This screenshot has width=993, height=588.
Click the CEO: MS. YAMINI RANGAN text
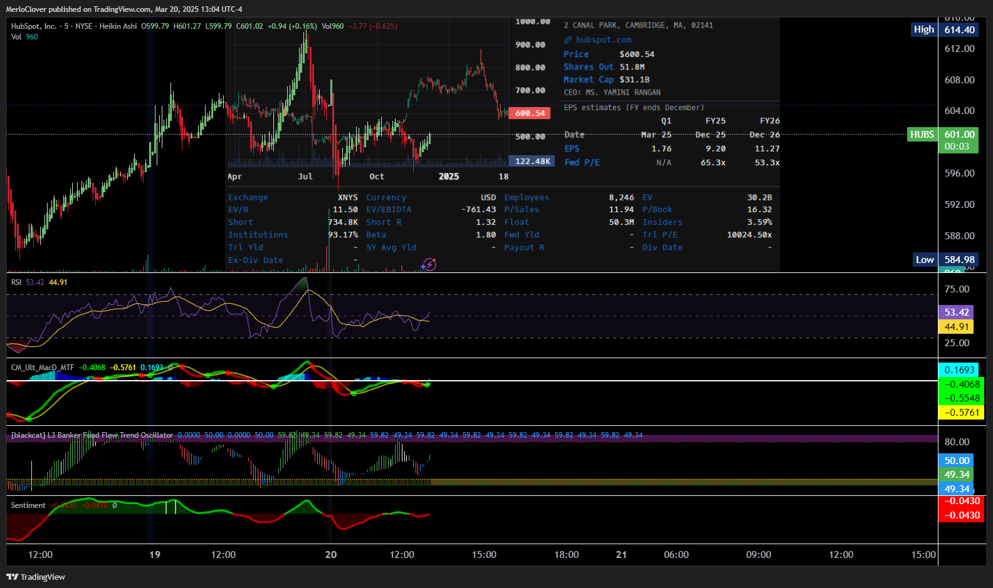point(612,93)
